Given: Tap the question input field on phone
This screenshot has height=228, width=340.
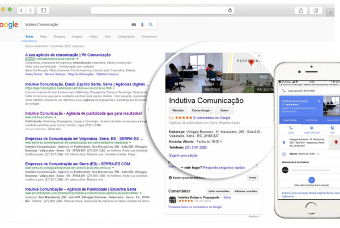Looking at the screenshot, I should [316, 170].
